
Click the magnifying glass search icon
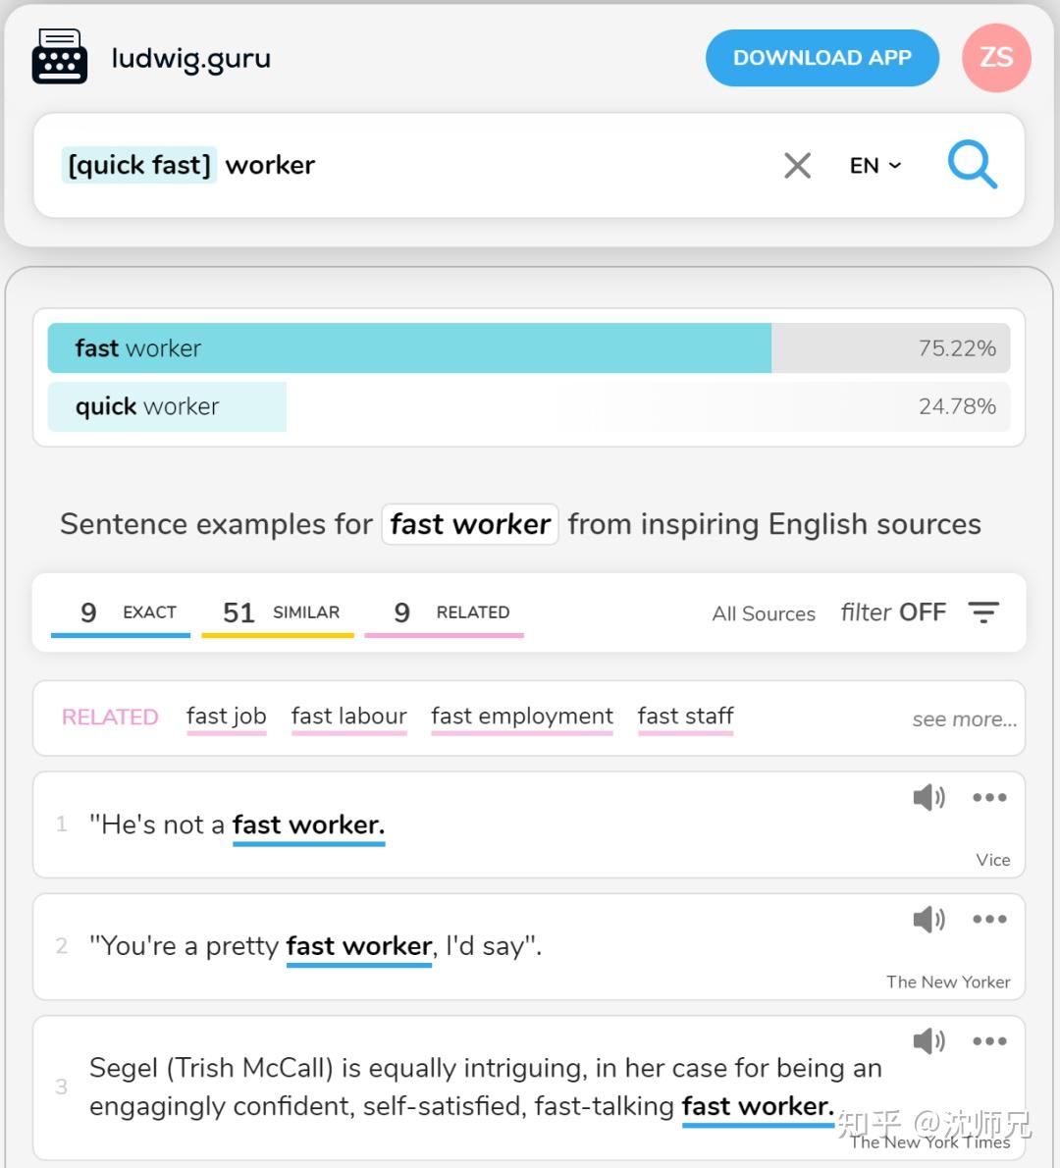click(972, 165)
